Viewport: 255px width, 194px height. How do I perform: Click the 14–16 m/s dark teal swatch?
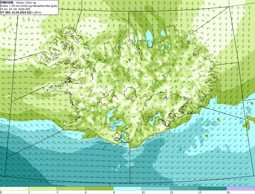[x=212, y=188]
